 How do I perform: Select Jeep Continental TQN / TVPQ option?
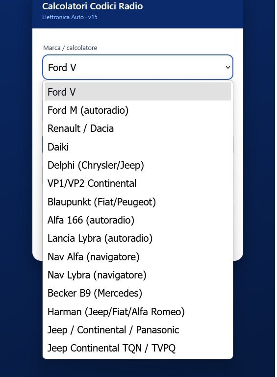138,348
